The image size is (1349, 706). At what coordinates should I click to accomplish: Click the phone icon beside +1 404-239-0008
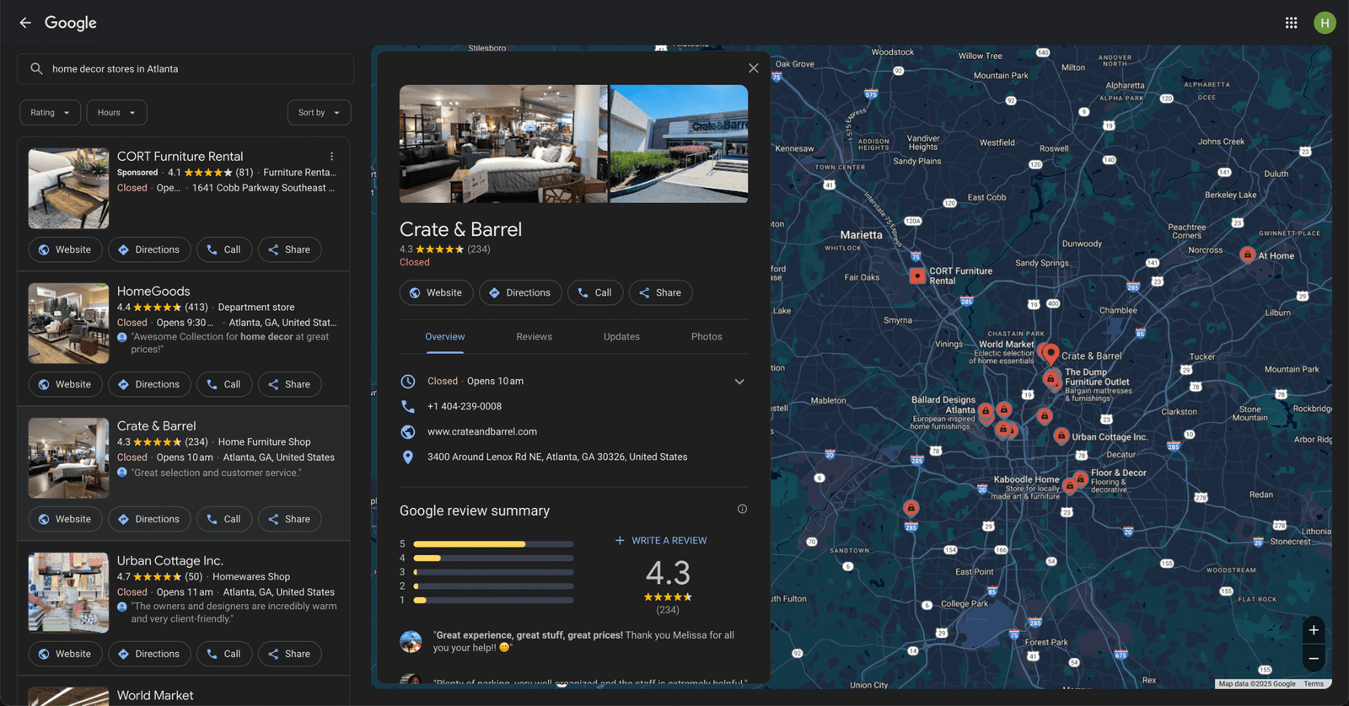[x=408, y=406]
